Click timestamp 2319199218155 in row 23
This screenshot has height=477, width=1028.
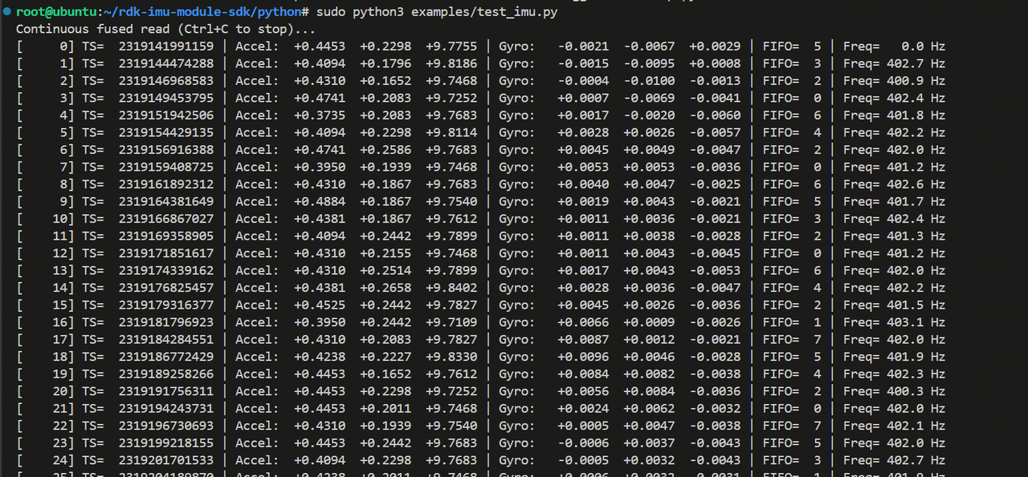click(x=166, y=443)
